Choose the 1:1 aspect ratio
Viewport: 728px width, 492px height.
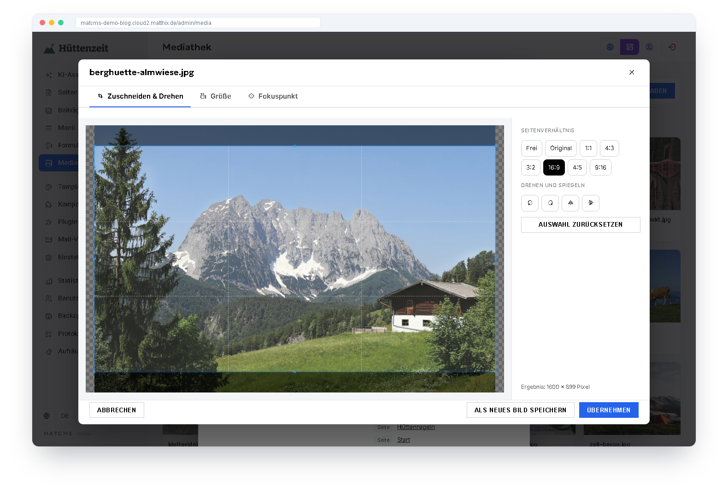tap(588, 148)
